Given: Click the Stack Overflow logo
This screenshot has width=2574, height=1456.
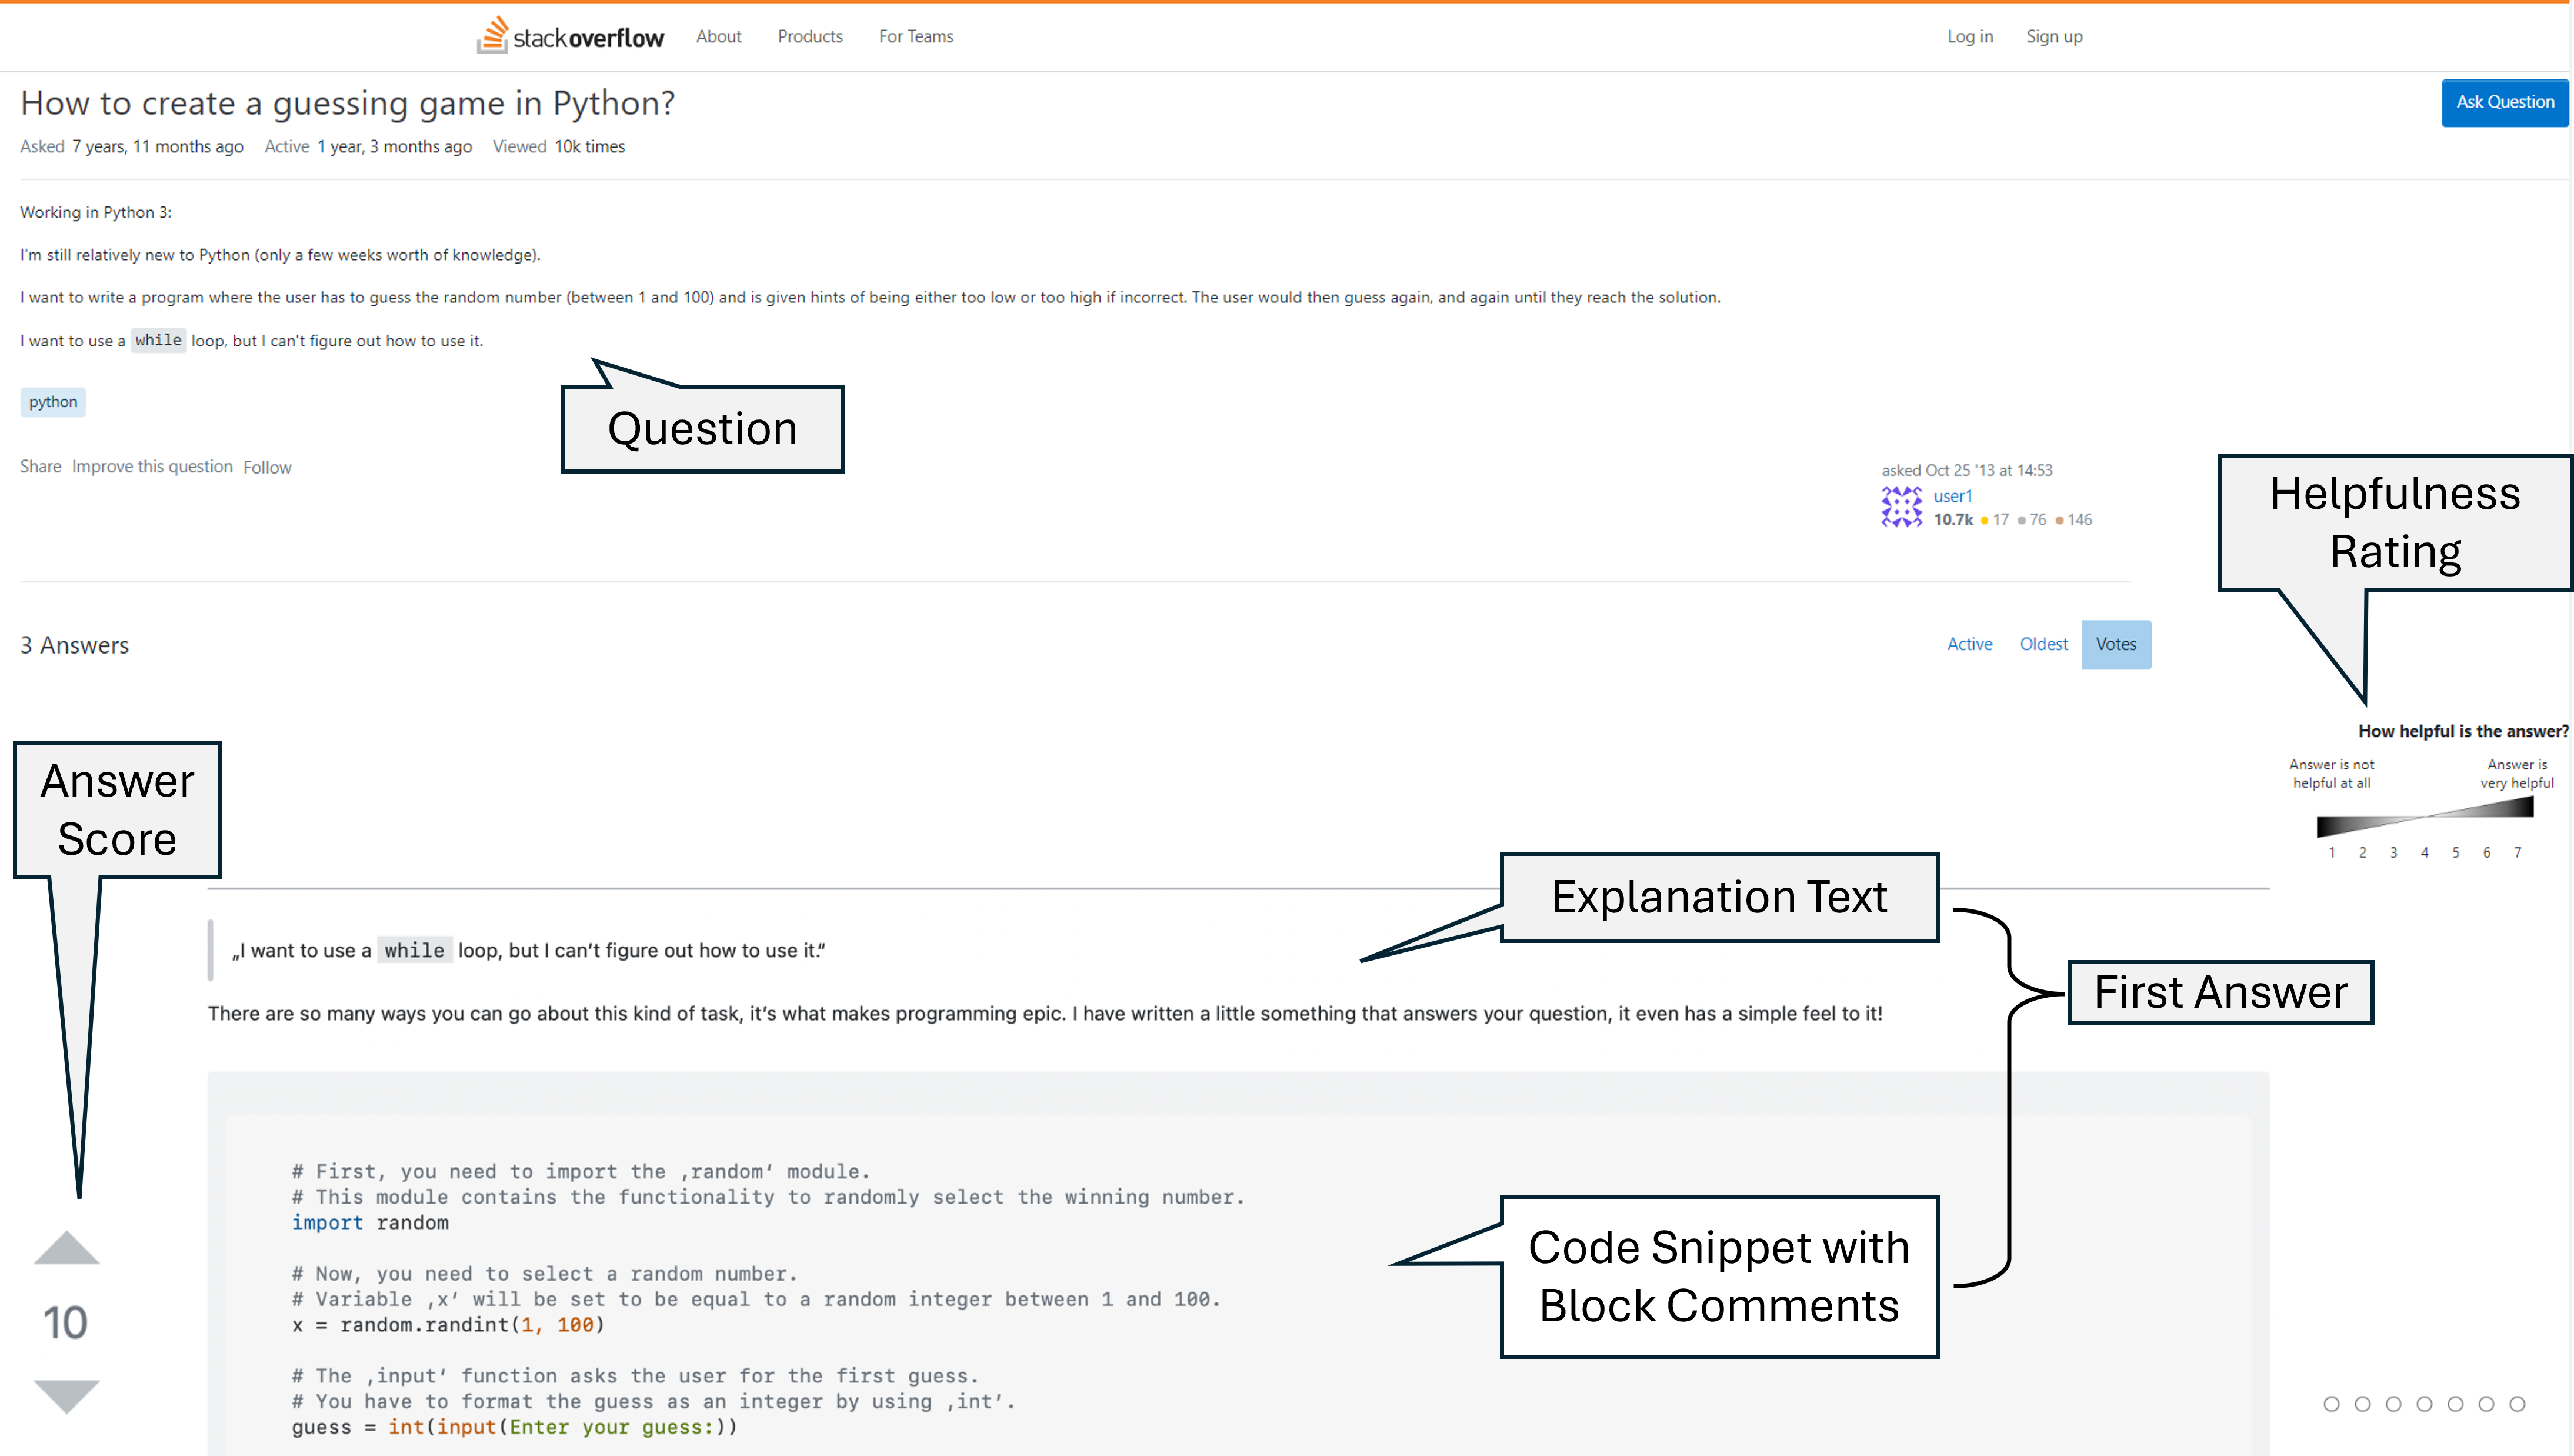Looking at the screenshot, I should (x=570, y=36).
